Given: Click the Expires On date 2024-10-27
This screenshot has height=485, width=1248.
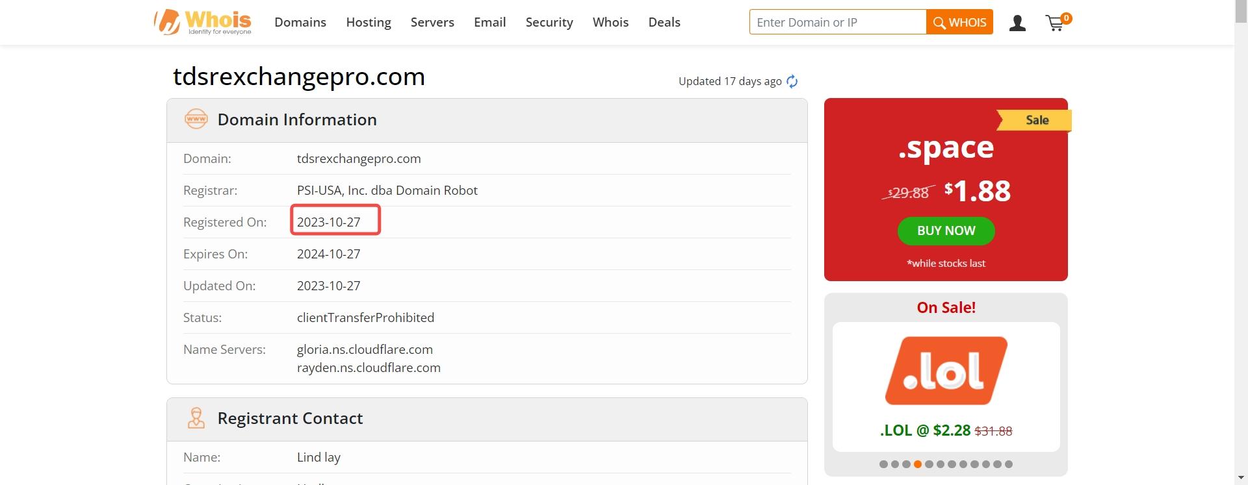Looking at the screenshot, I should [328, 254].
